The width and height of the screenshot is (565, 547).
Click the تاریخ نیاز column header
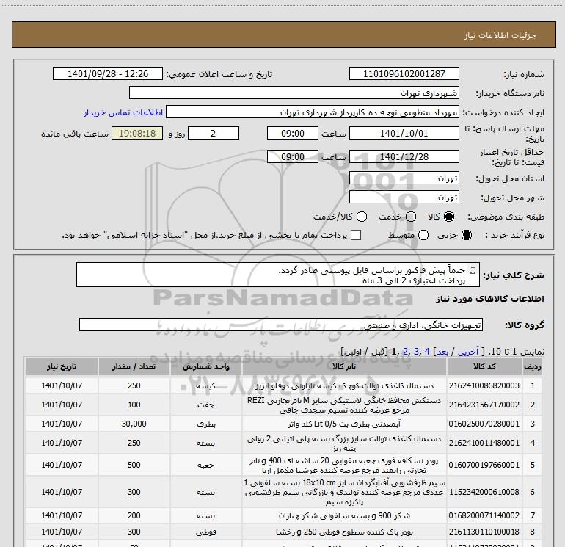pyautogui.click(x=62, y=366)
